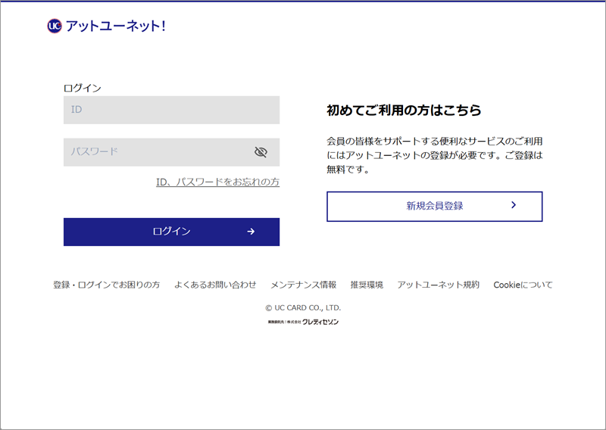This screenshot has height=430, width=606.
Task: Open 推奨環境 footer link
Action: click(x=367, y=285)
